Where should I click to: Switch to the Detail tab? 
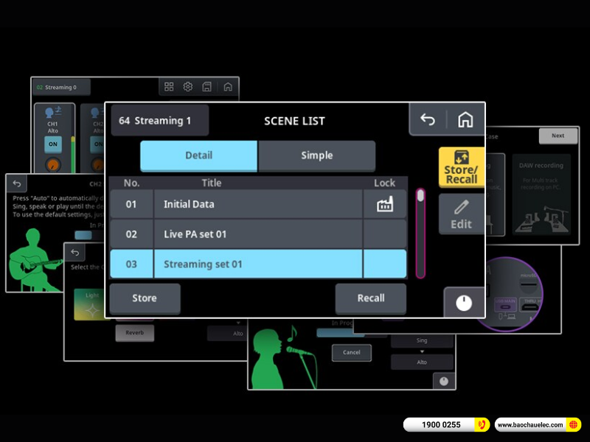198,155
